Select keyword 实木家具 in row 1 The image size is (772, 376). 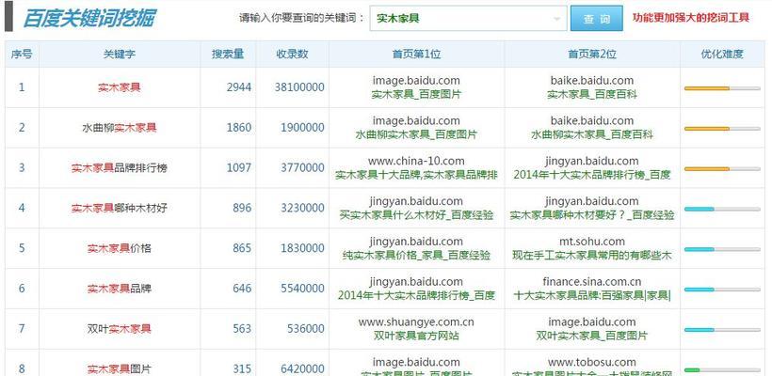coord(120,87)
